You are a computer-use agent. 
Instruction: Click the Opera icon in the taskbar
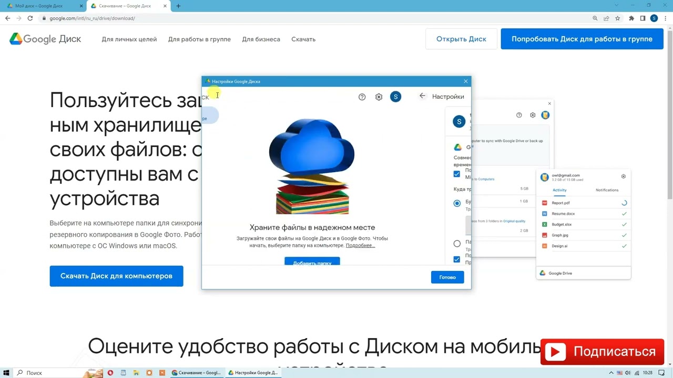click(110, 373)
